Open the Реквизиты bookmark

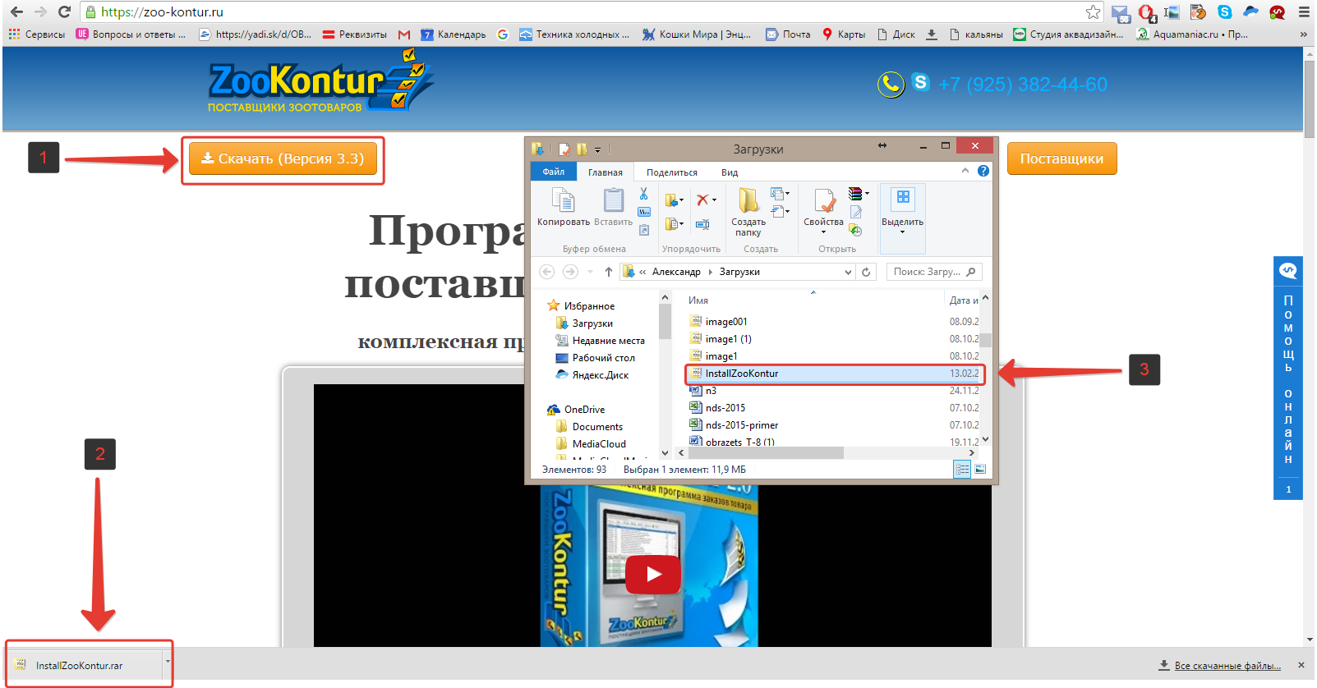click(354, 34)
